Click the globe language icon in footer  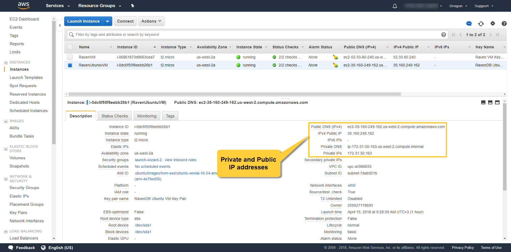(43, 247)
